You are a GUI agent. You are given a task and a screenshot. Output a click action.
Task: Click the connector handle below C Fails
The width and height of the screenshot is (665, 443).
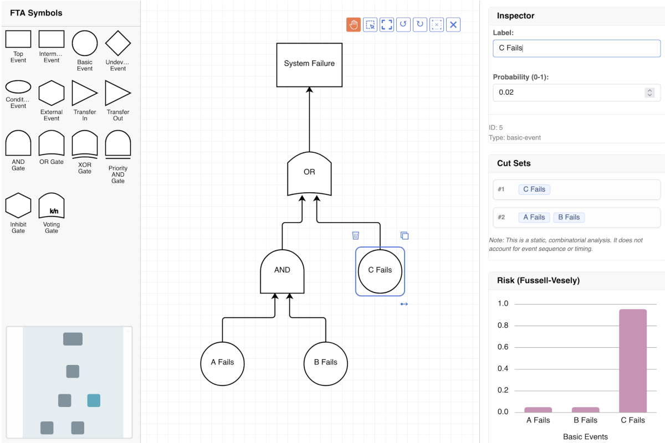(x=404, y=303)
